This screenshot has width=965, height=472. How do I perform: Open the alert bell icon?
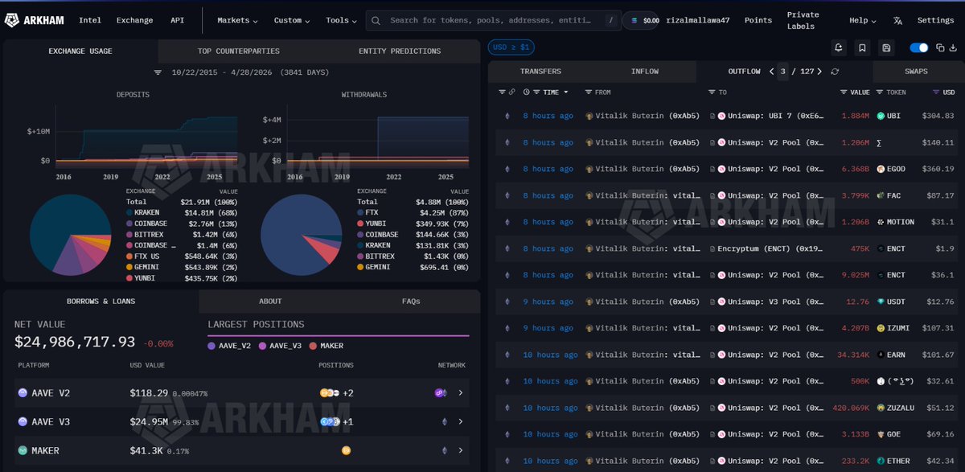pos(839,48)
